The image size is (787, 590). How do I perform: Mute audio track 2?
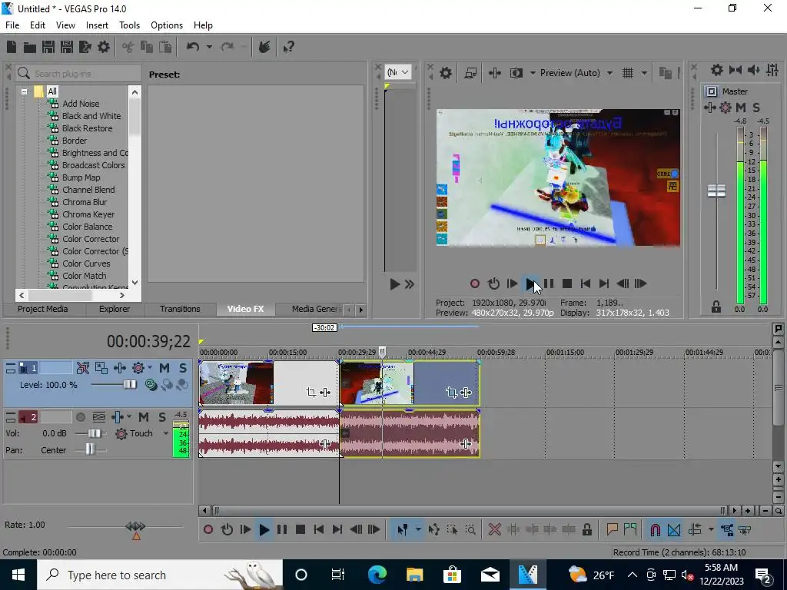click(x=144, y=417)
